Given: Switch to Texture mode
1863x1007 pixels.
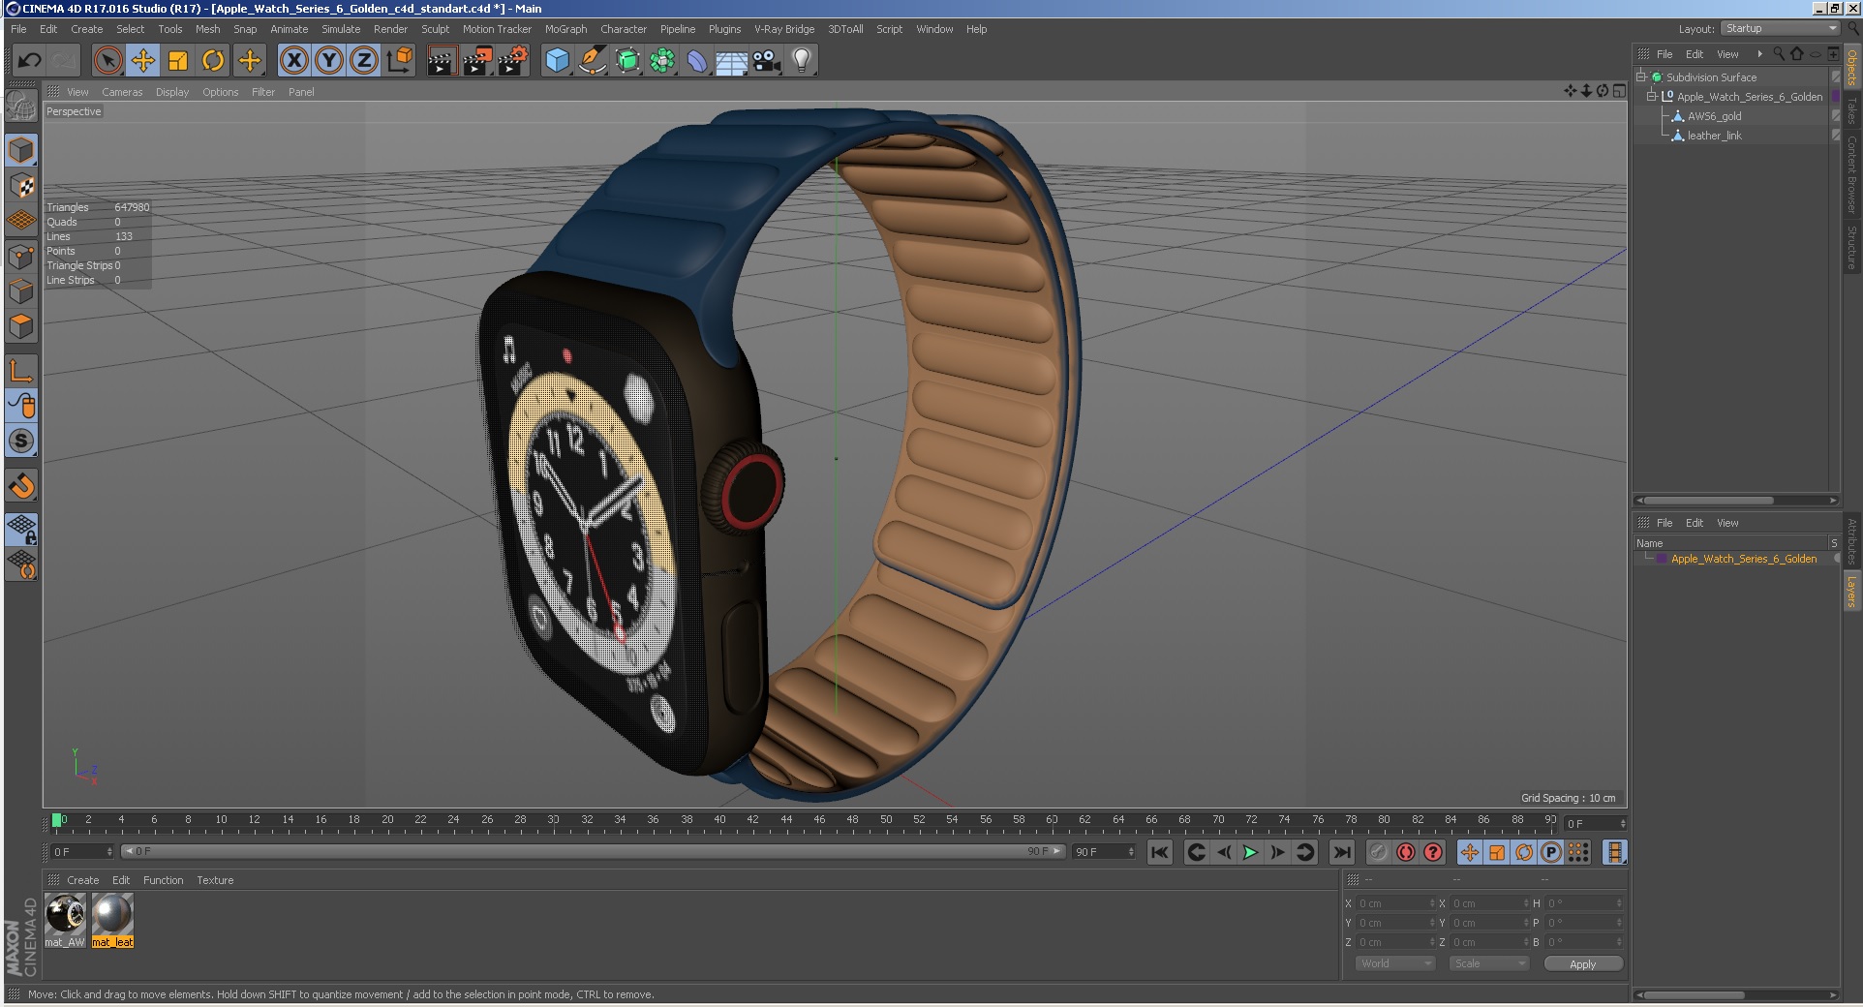Looking at the screenshot, I should pyautogui.click(x=21, y=185).
